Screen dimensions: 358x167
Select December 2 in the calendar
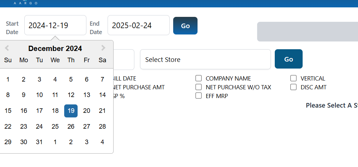(24, 79)
